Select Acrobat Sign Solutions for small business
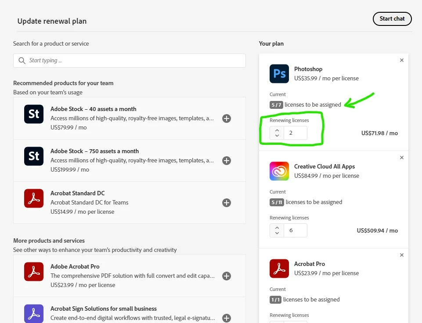This screenshot has width=422, height=323. [x=103, y=309]
